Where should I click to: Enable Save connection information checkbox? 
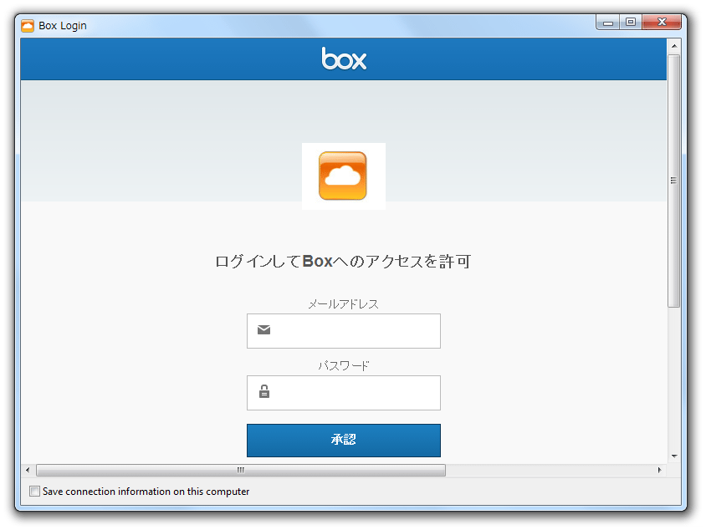[34, 492]
